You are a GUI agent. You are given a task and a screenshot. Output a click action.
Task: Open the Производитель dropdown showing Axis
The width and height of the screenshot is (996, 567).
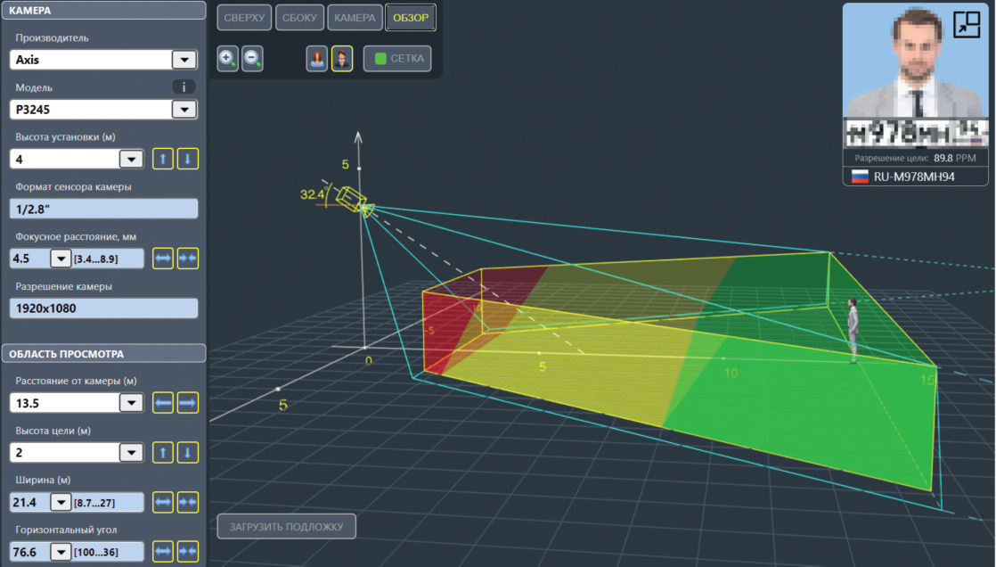pos(184,60)
